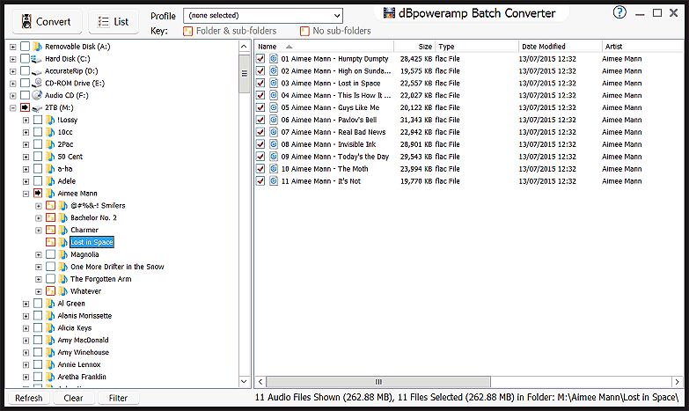Check the Magnolia folder checkbox
The height and width of the screenshot is (411, 689).
50,254
